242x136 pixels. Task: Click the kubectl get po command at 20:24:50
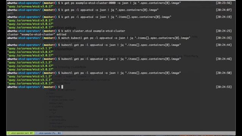pos(121,73)
